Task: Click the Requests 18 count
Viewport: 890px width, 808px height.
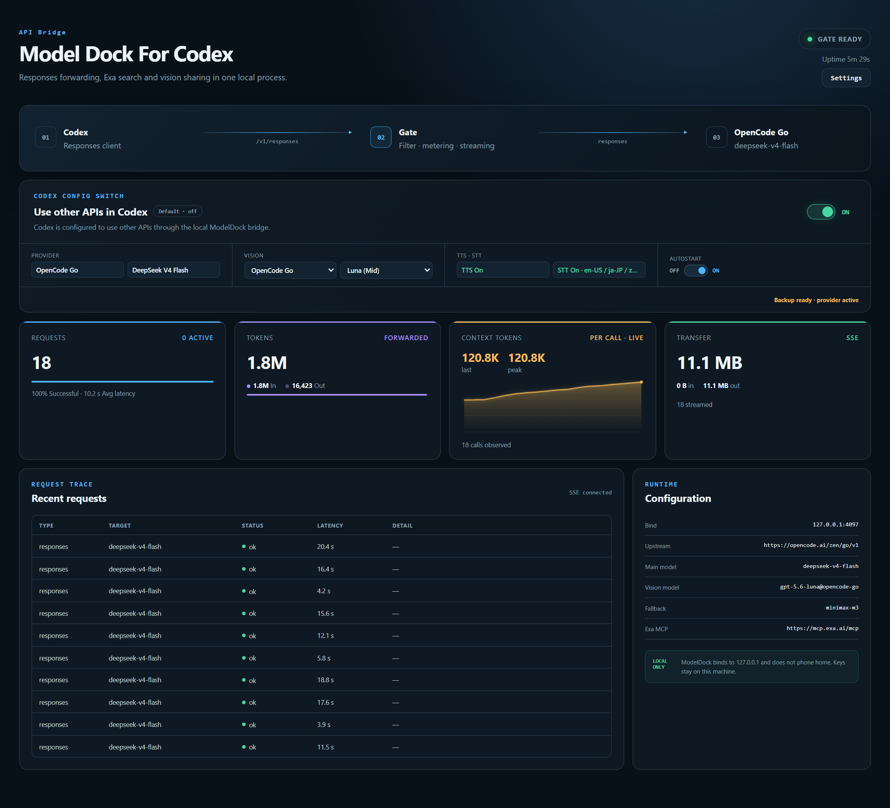Action: 42,363
